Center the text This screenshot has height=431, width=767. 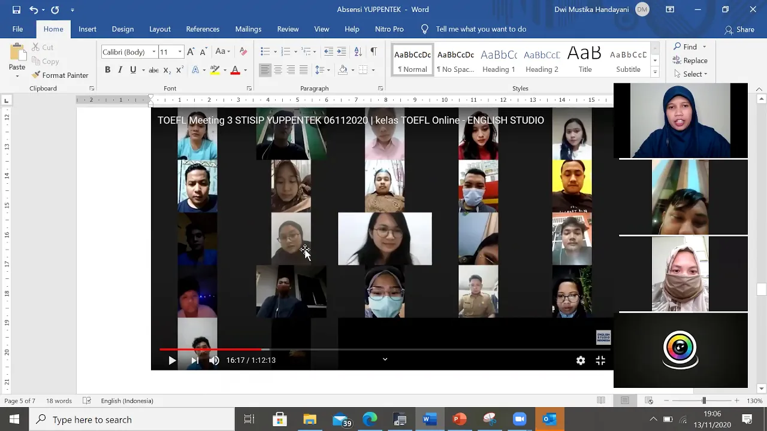278,70
